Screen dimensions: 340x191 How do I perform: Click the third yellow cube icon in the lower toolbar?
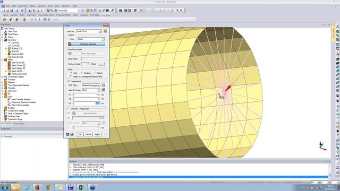(17, 20)
